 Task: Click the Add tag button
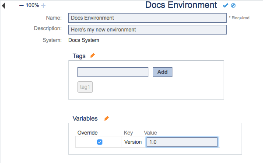(x=162, y=72)
